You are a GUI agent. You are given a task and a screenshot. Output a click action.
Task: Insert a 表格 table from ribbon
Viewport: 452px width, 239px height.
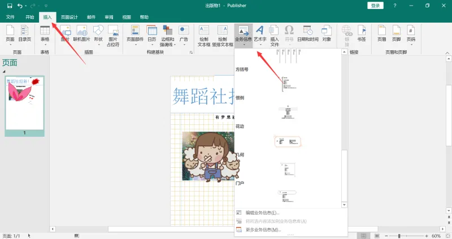coord(45,36)
